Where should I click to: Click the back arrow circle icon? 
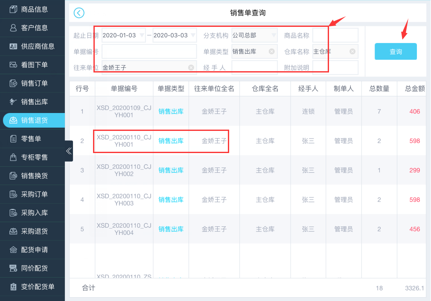point(79,13)
